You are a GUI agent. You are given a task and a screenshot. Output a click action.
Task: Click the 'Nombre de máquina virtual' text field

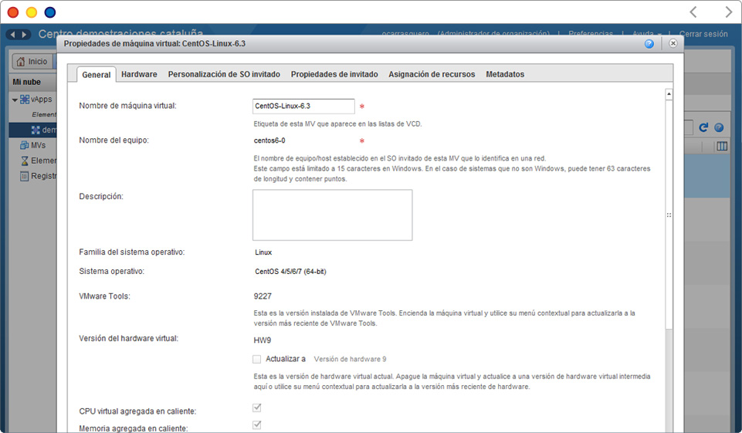[x=303, y=106]
